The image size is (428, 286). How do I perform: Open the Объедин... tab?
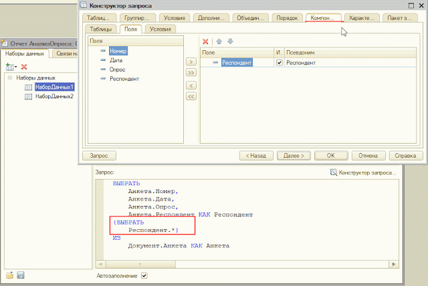pyautogui.click(x=251, y=18)
